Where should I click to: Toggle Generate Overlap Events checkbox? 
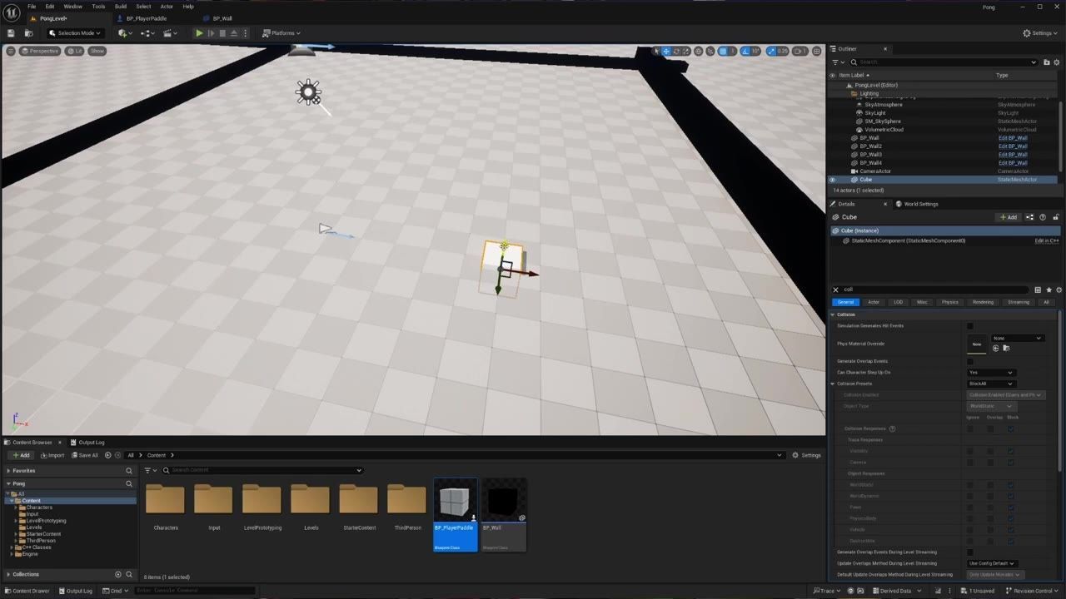(970, 361)
